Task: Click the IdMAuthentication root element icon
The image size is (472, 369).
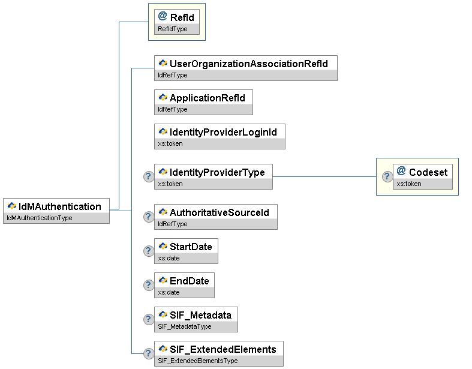Action: 11,206
